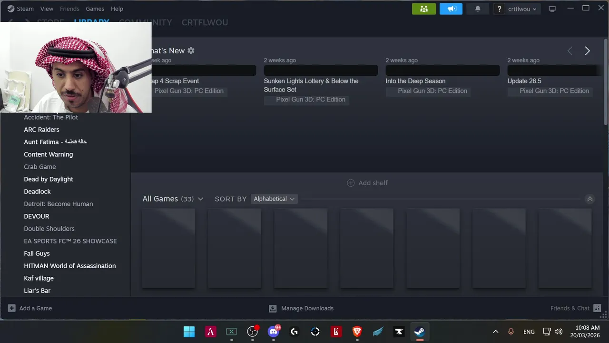
Task: Collapse the All Games shelf chevron
Action: [589, 199]
